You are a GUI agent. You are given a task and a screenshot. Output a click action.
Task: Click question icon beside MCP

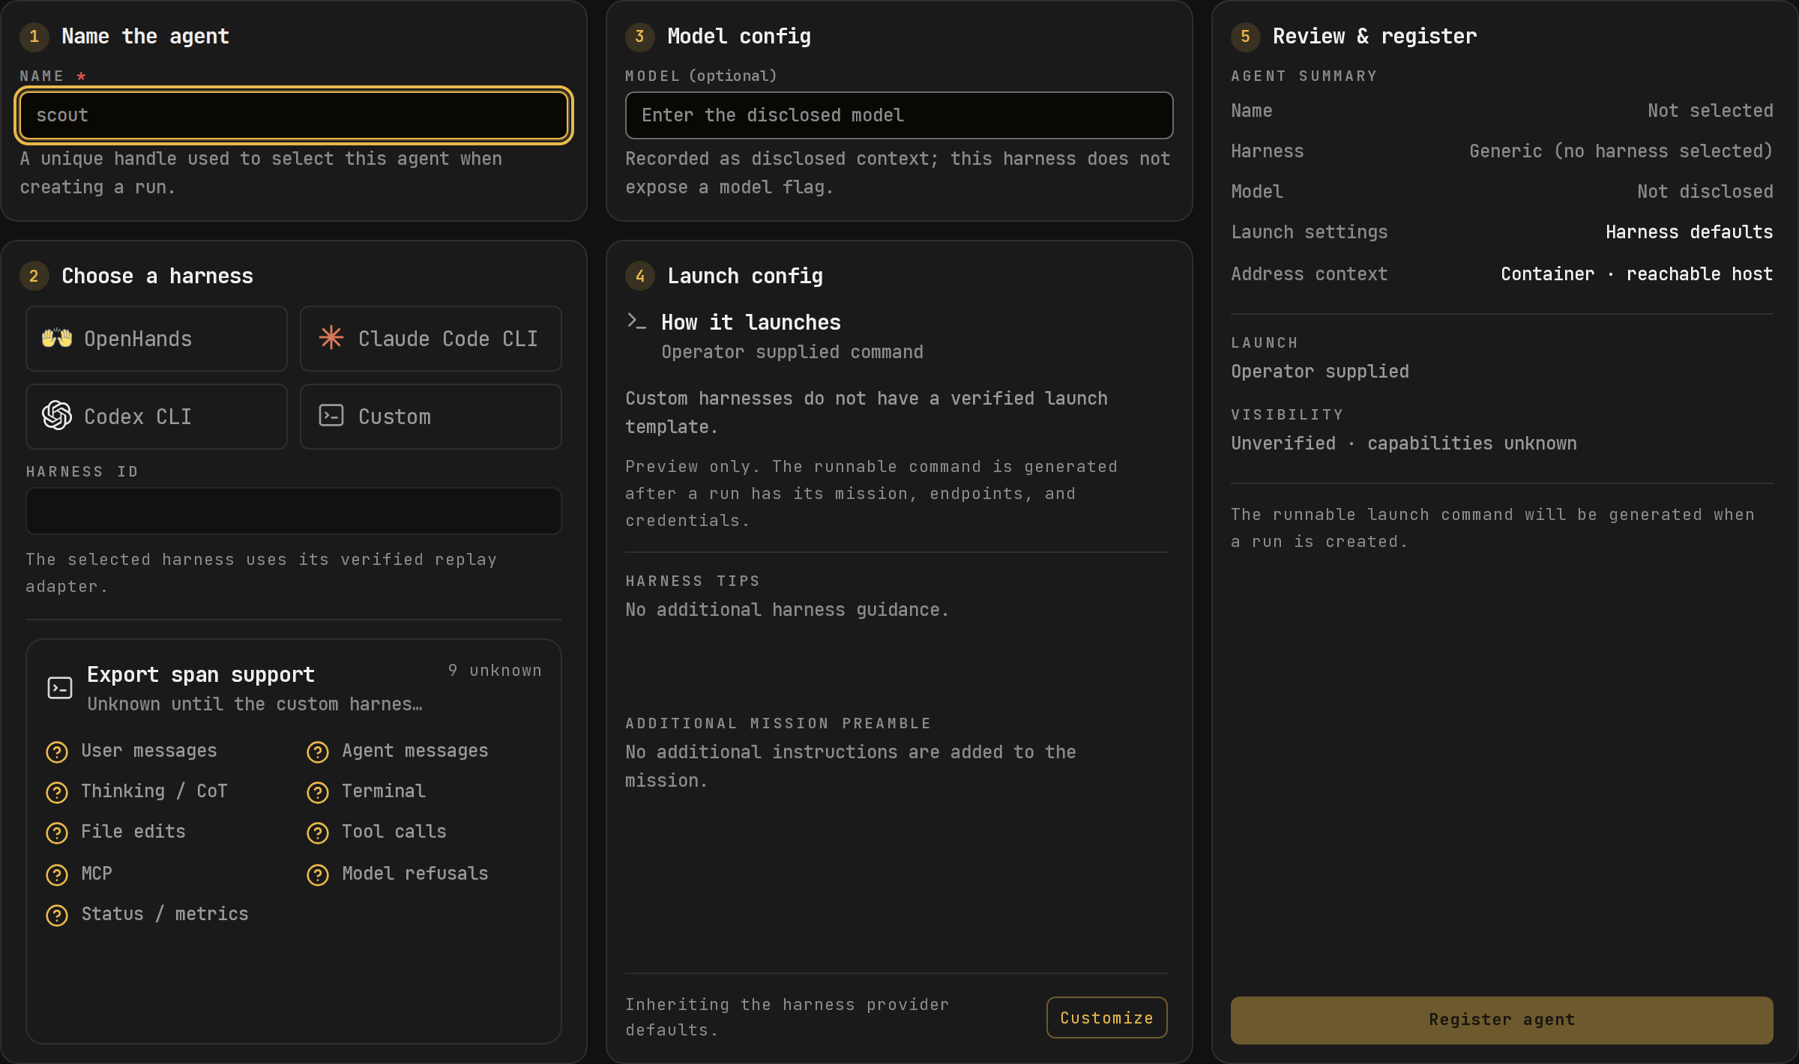57,874
